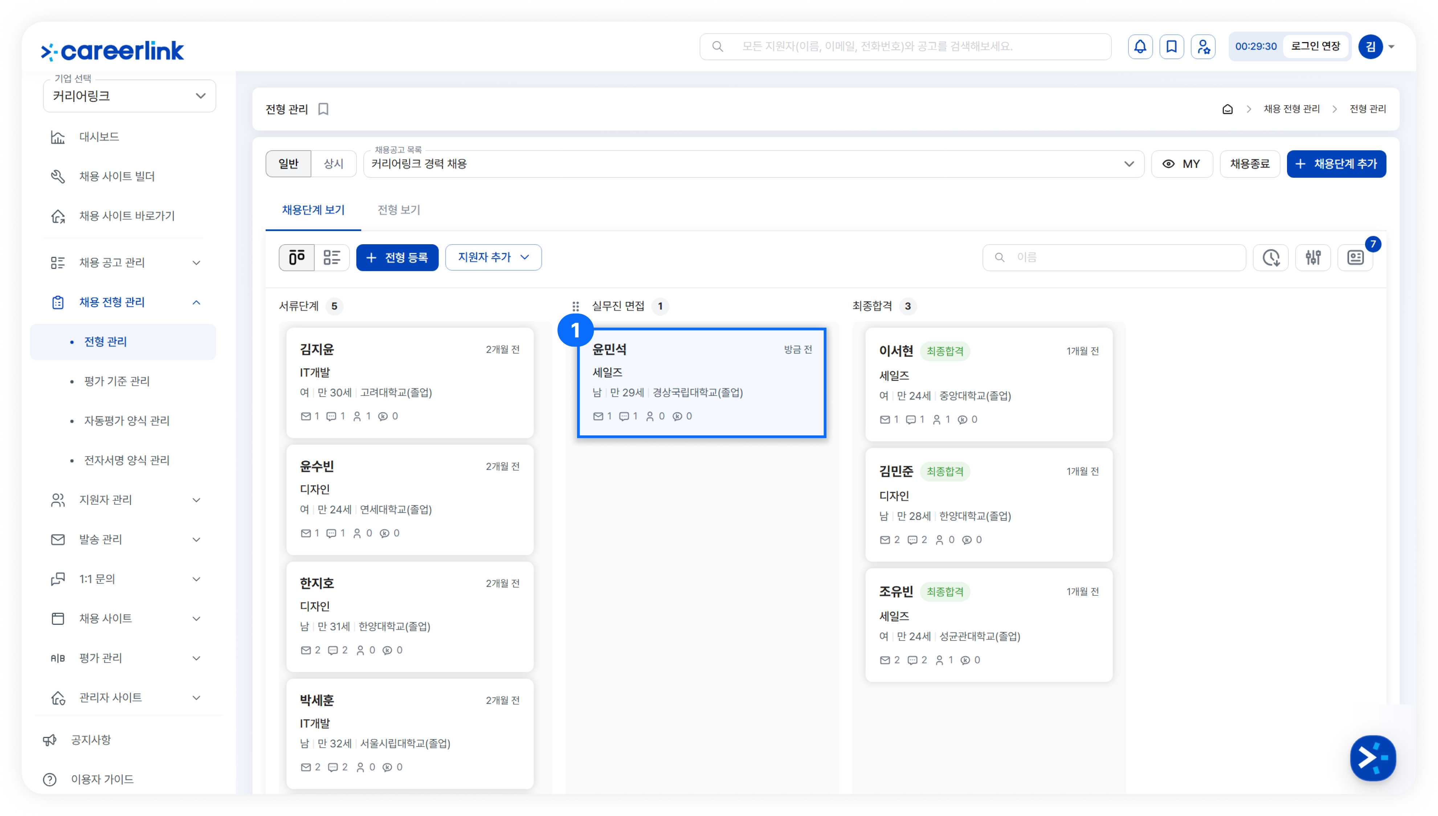The width and height of the screenshot is (1438, 816).
Task: Open the floating chat assistant button
Action: coord(1372,758)
